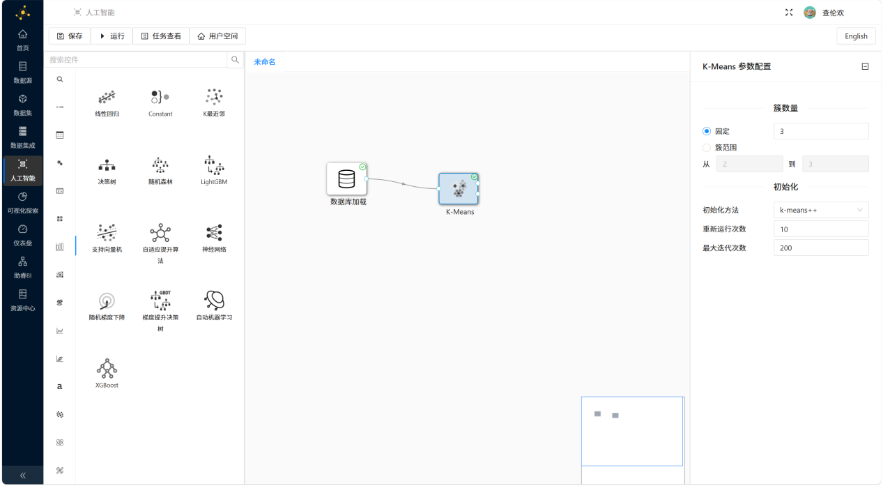Open the 初始化方法 k-means++ dropdown
Screen dimensions: 883x486
coord(821,210)
